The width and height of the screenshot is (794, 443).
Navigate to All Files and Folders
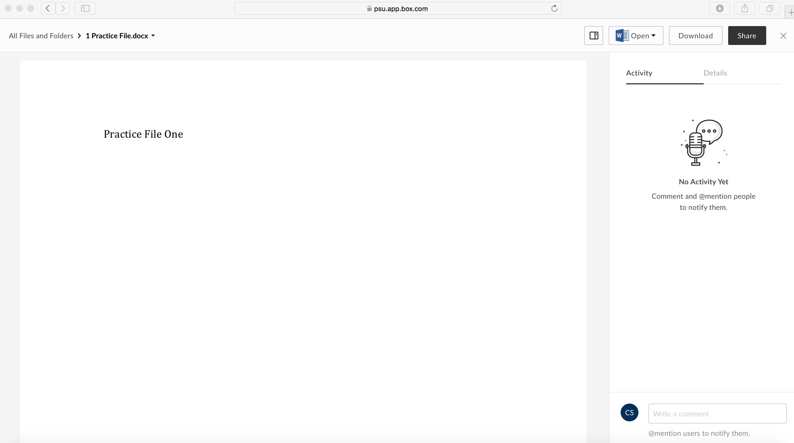pyautogui.click(x=41, y=36)
